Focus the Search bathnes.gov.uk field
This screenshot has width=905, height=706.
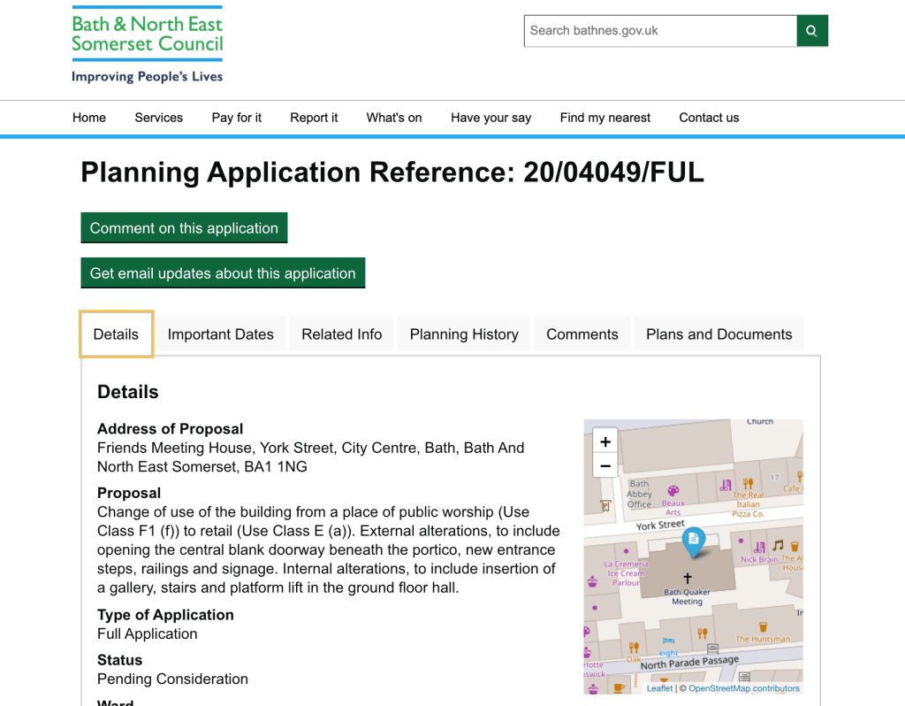[x=660, y=31]
